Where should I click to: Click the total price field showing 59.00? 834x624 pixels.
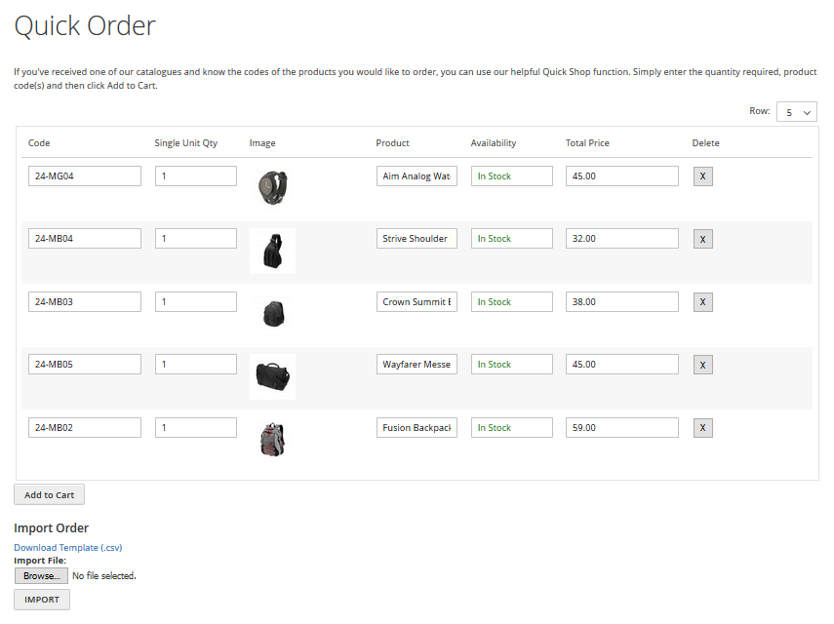621,428
